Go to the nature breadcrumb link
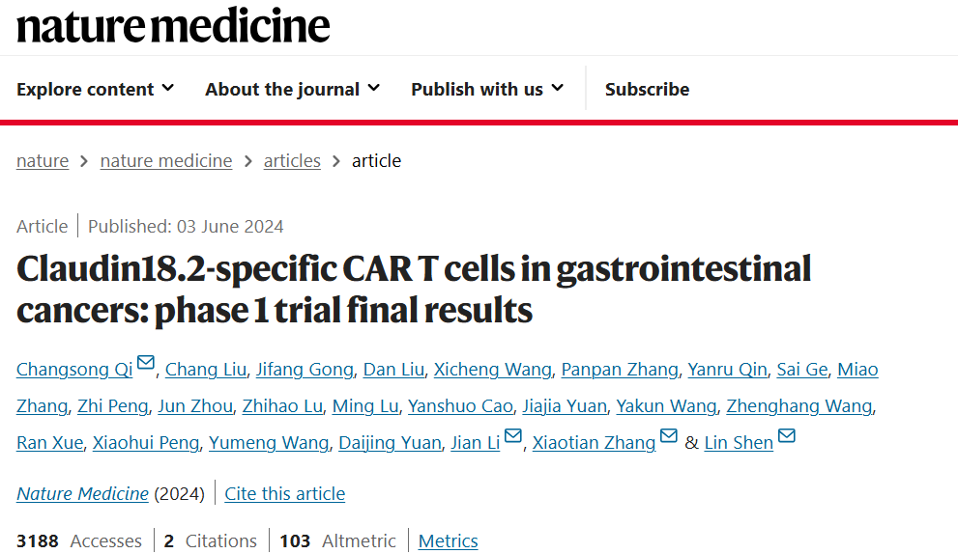958x554 pixels. [x=43, y=160]
